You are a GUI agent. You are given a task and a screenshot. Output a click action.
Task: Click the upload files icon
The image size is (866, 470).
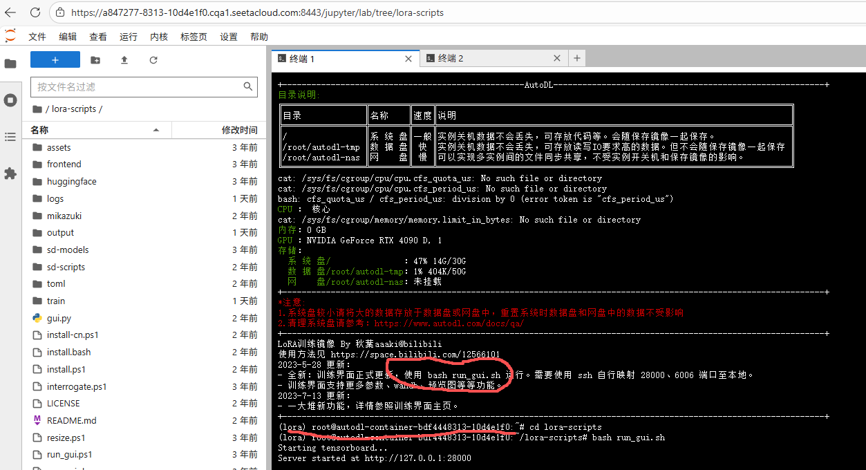[124, 60]
